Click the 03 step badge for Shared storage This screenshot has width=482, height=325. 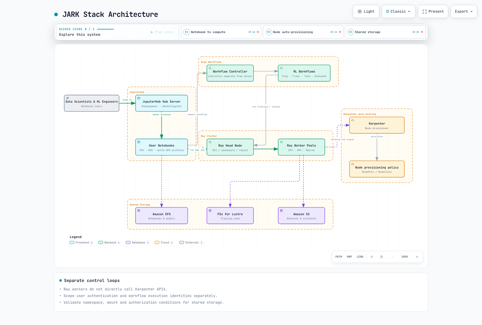click(x=350, y=32)
